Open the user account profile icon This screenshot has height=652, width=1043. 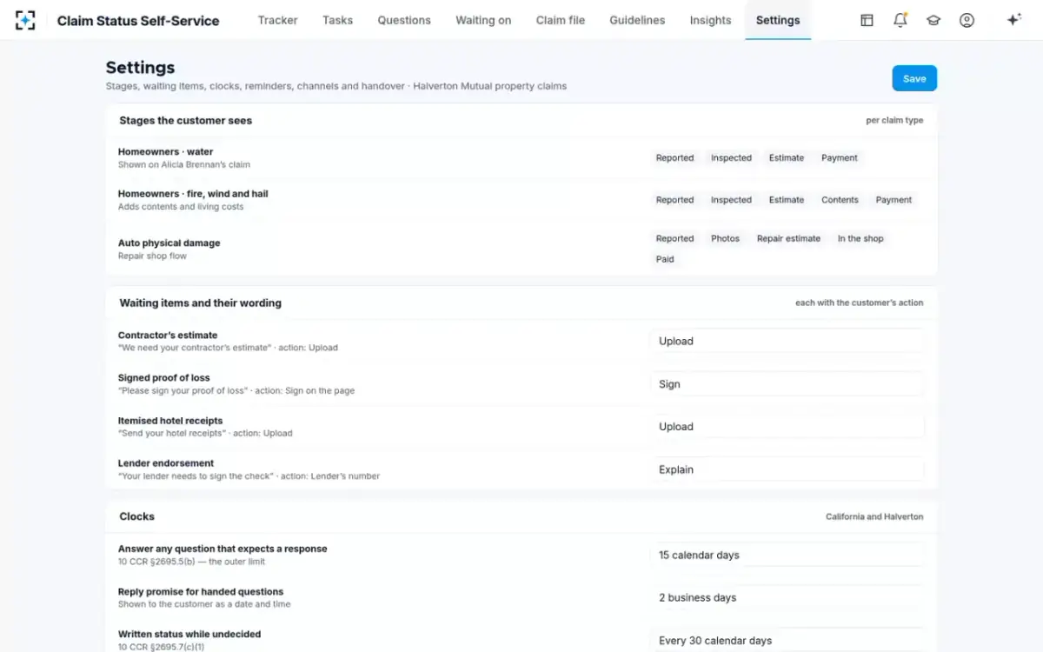967,20
